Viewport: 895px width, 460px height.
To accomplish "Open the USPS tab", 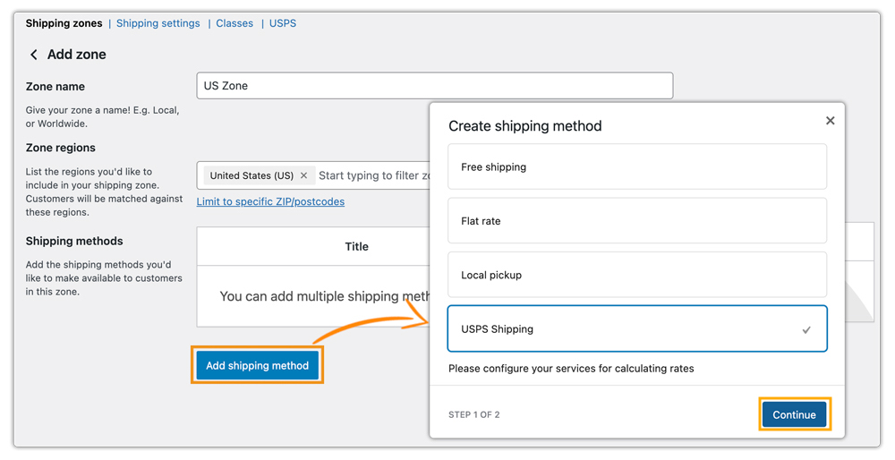I will click(283, 23).
